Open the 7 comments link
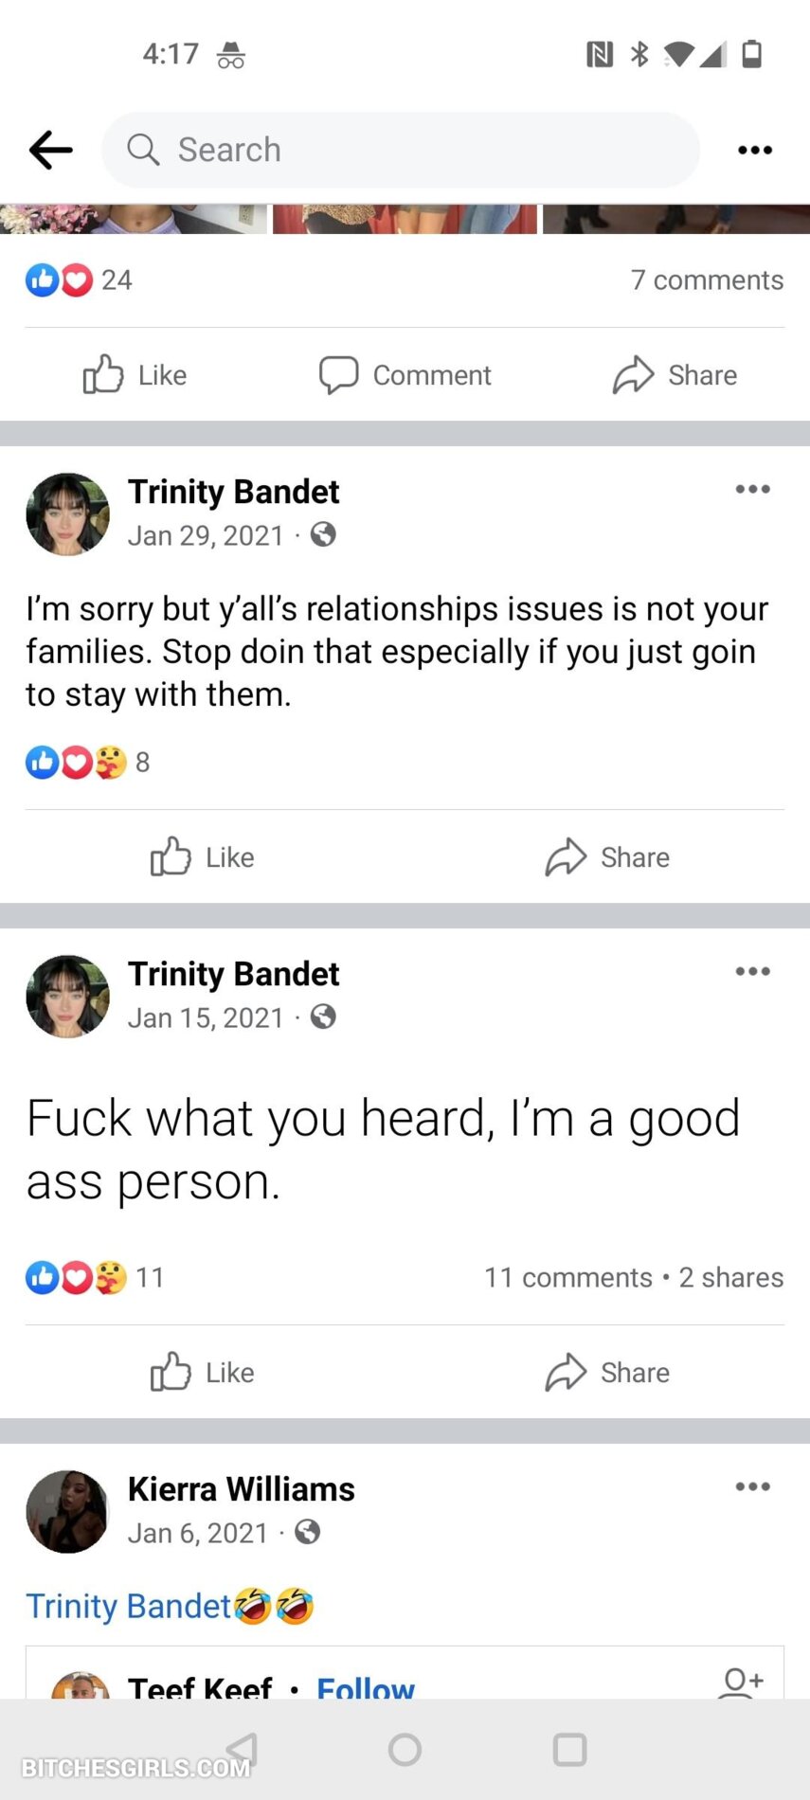810x1800 pixels. (x=707, y=280)
